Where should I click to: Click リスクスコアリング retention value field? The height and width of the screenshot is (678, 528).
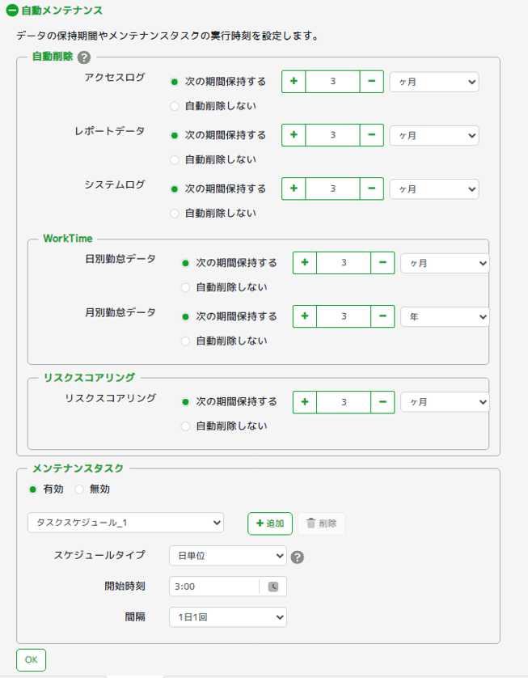(x=344, y=402)
